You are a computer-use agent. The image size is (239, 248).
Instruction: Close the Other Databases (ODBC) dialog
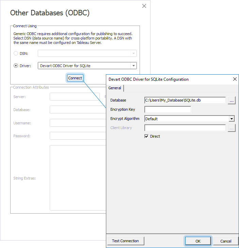click(x=144, y=6)
